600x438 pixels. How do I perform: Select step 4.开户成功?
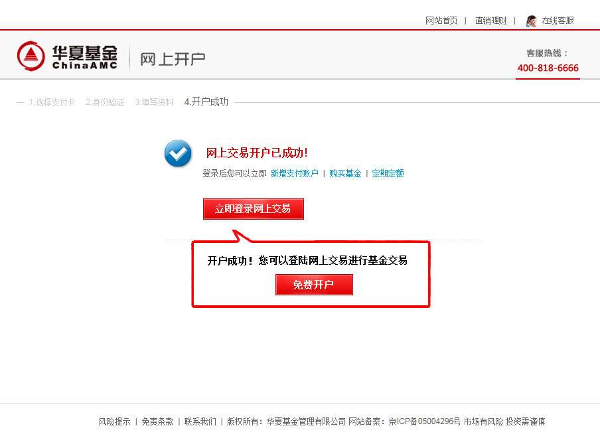pos(206,102)
